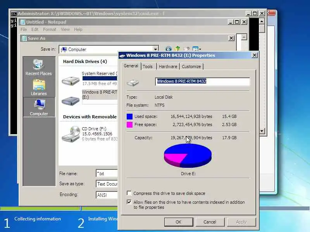This screenshot has width=310, height=232.
Task: Open Libraries in Save As sidebar
Action: point(39,87)
